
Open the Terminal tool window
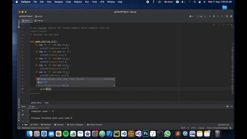59,125
